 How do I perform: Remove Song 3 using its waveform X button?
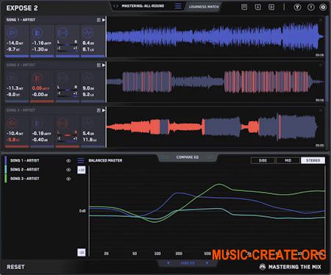(x=321, y=110)
